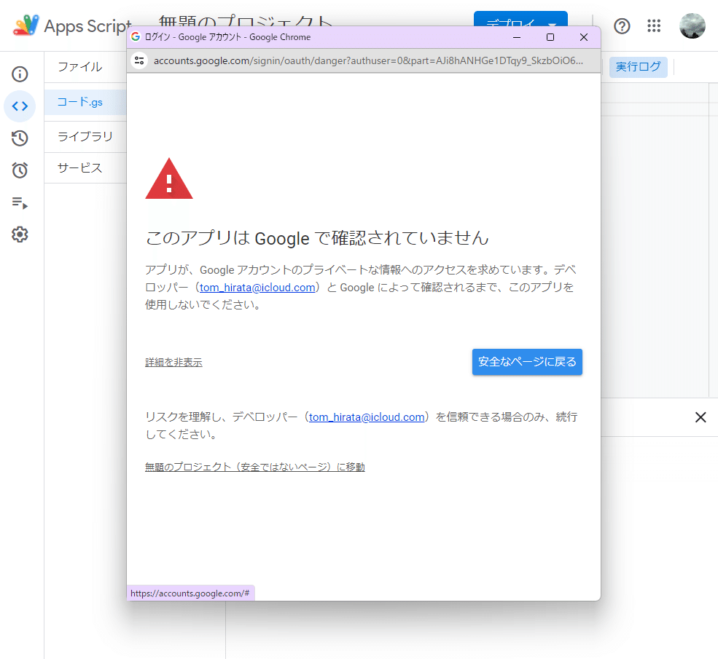
Task: Click the サービス section
Action: [x=79, y=167]
